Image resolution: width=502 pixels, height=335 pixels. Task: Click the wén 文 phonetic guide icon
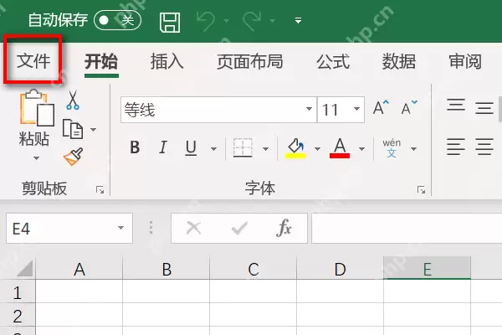[x=392, y=148]
